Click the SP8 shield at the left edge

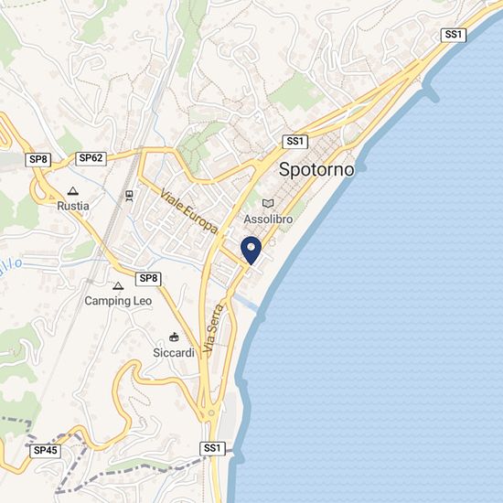coord(37,160)
